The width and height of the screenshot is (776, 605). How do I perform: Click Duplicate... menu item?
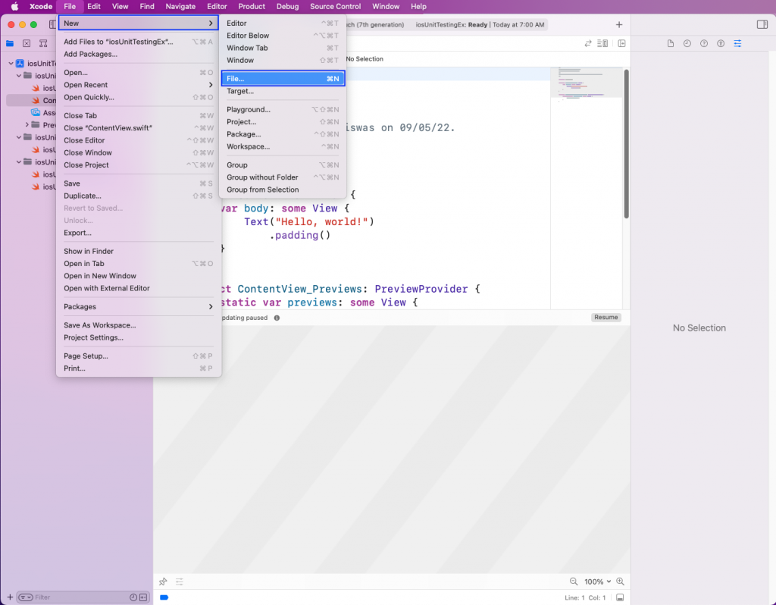coord(138,196)
